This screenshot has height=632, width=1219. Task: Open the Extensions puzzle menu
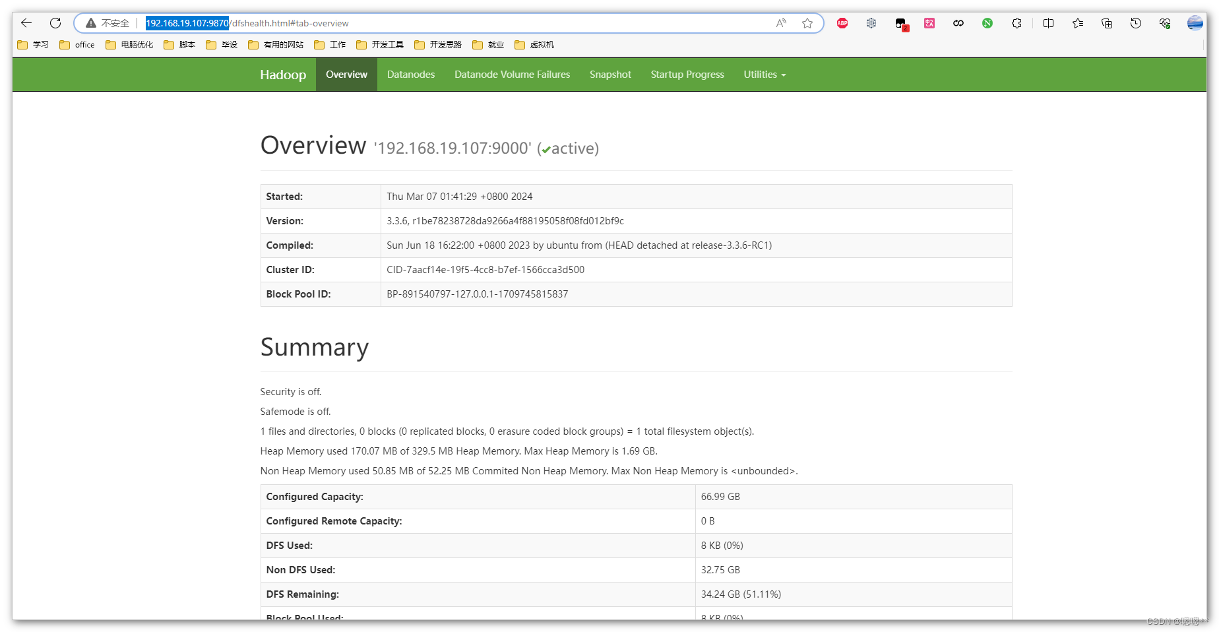1016,23
